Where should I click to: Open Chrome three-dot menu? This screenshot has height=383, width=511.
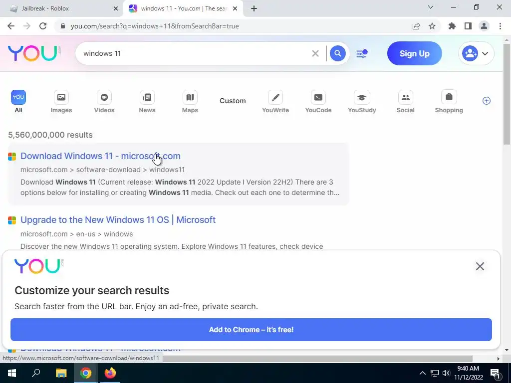(500, 26)
